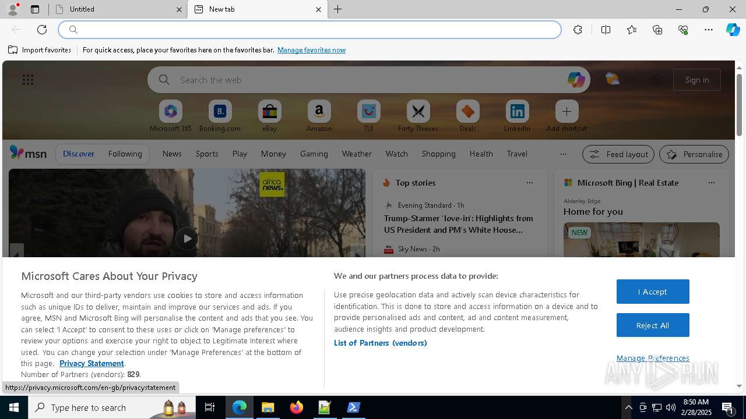Open the TUI shortcut
The image size is (746, 419).
coord(368,116)
